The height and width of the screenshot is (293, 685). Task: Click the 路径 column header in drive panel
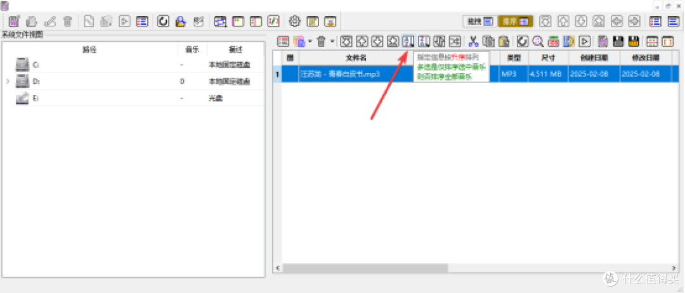[x=89, y=49]
